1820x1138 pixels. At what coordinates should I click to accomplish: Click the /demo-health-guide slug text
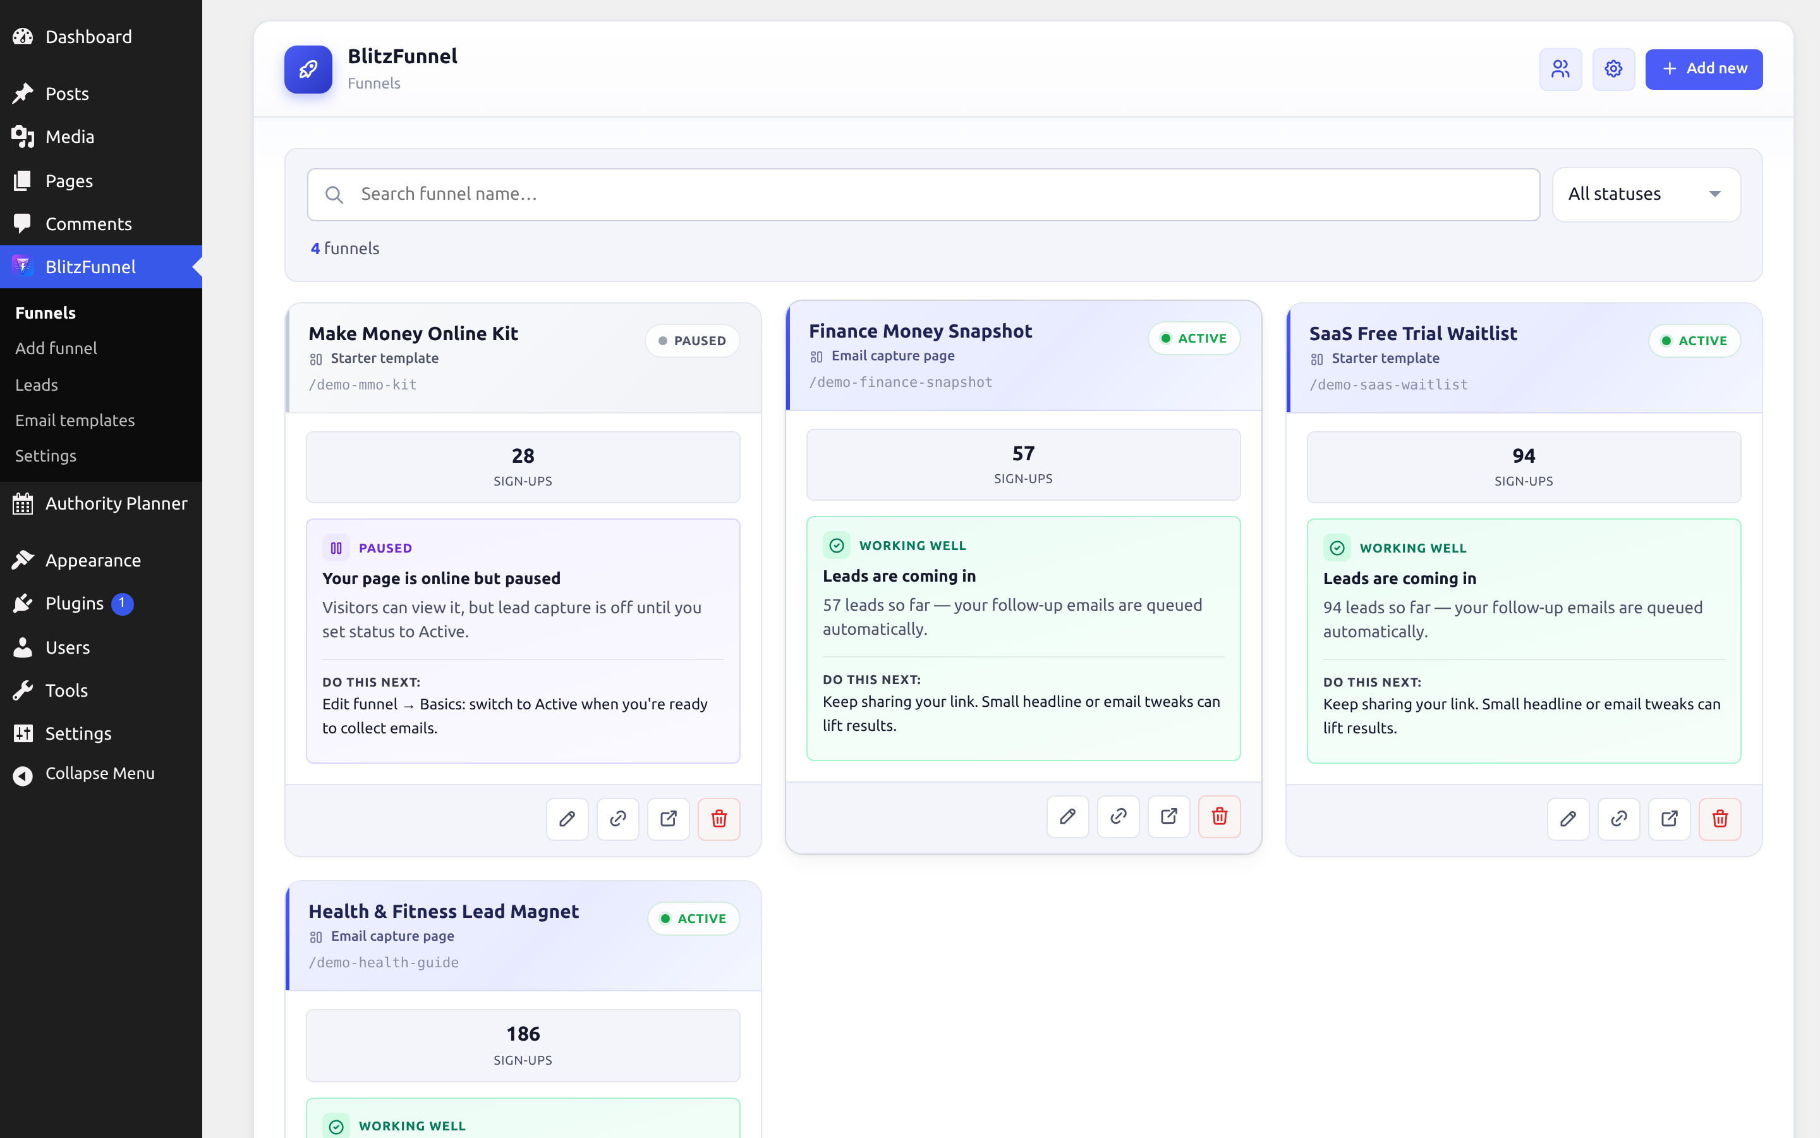tap(384, 963)
